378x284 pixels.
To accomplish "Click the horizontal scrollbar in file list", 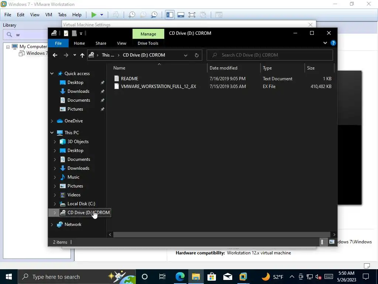I will (x=221, y=234).
